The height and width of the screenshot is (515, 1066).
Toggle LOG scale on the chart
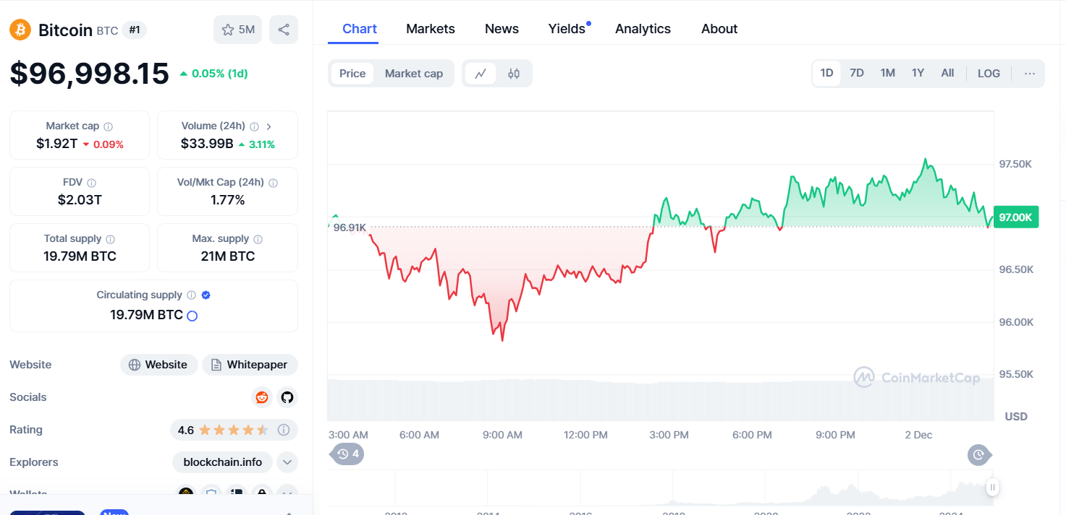click(x=989, y=74)
